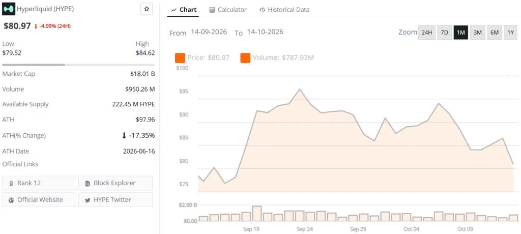Image resolution: width=521 pixels, height=234 pixels.
Task: Click the rank medal icon
Action: (x=11, y=184)
